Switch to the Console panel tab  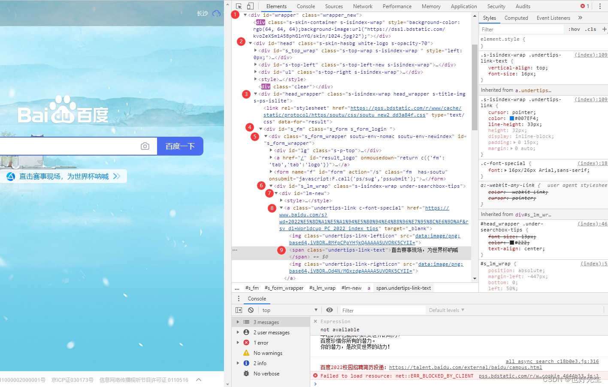point(306,6)
